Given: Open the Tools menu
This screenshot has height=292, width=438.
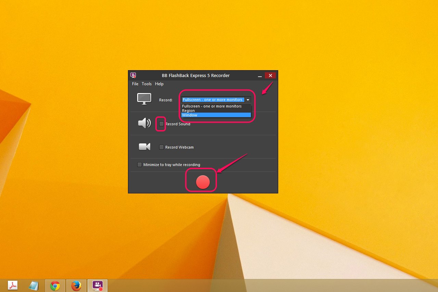Looking at the screenshot, I should pyautogui.click(x=146, y=84).
